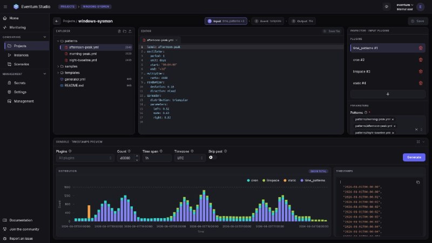Upload a file in Explorer

click(x=130, y=31)
